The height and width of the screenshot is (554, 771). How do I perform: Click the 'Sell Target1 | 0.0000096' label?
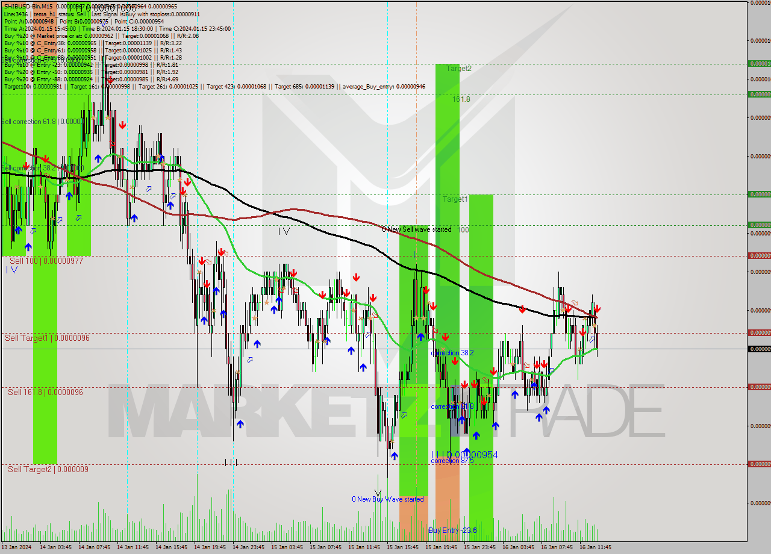point(47,338)
